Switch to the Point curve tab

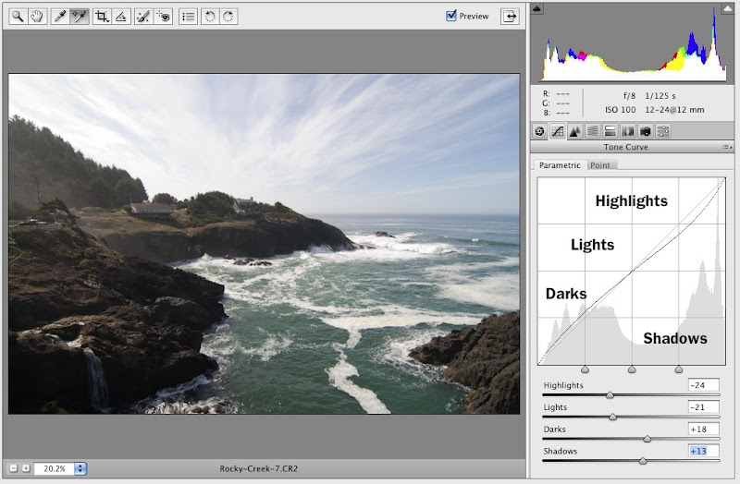[x=600, y=165]
